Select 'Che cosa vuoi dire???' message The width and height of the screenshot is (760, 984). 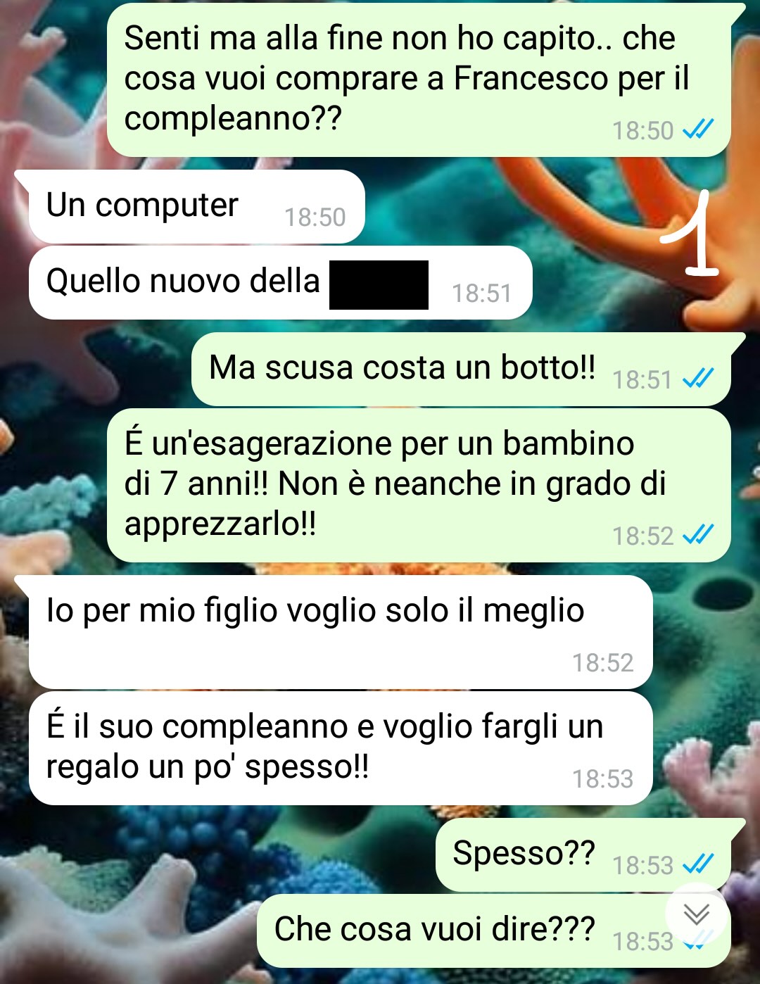point(494,931)
